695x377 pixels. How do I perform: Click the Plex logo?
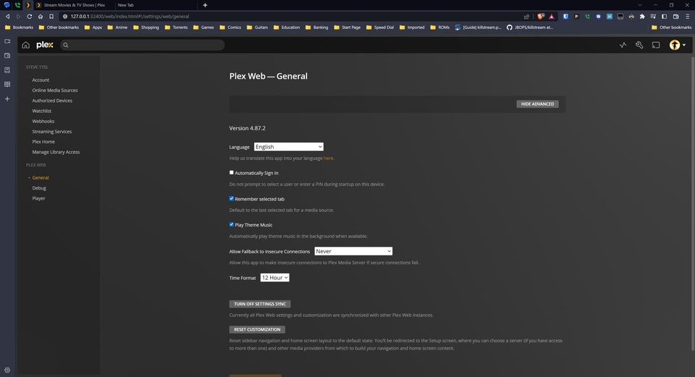pyautogui.click(x=44, y=45)
